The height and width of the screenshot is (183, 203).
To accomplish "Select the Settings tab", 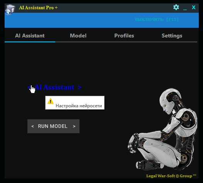I will point(172,36).
